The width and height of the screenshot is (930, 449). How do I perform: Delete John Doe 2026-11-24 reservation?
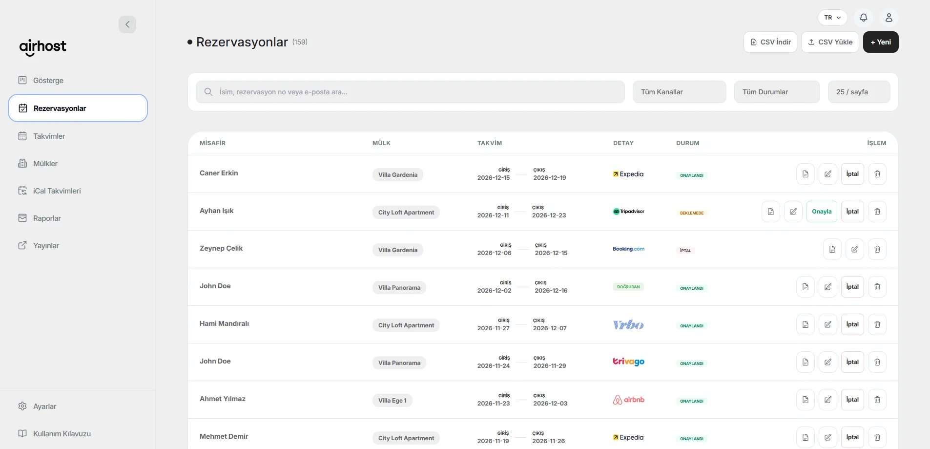click(x=877, y=362)
